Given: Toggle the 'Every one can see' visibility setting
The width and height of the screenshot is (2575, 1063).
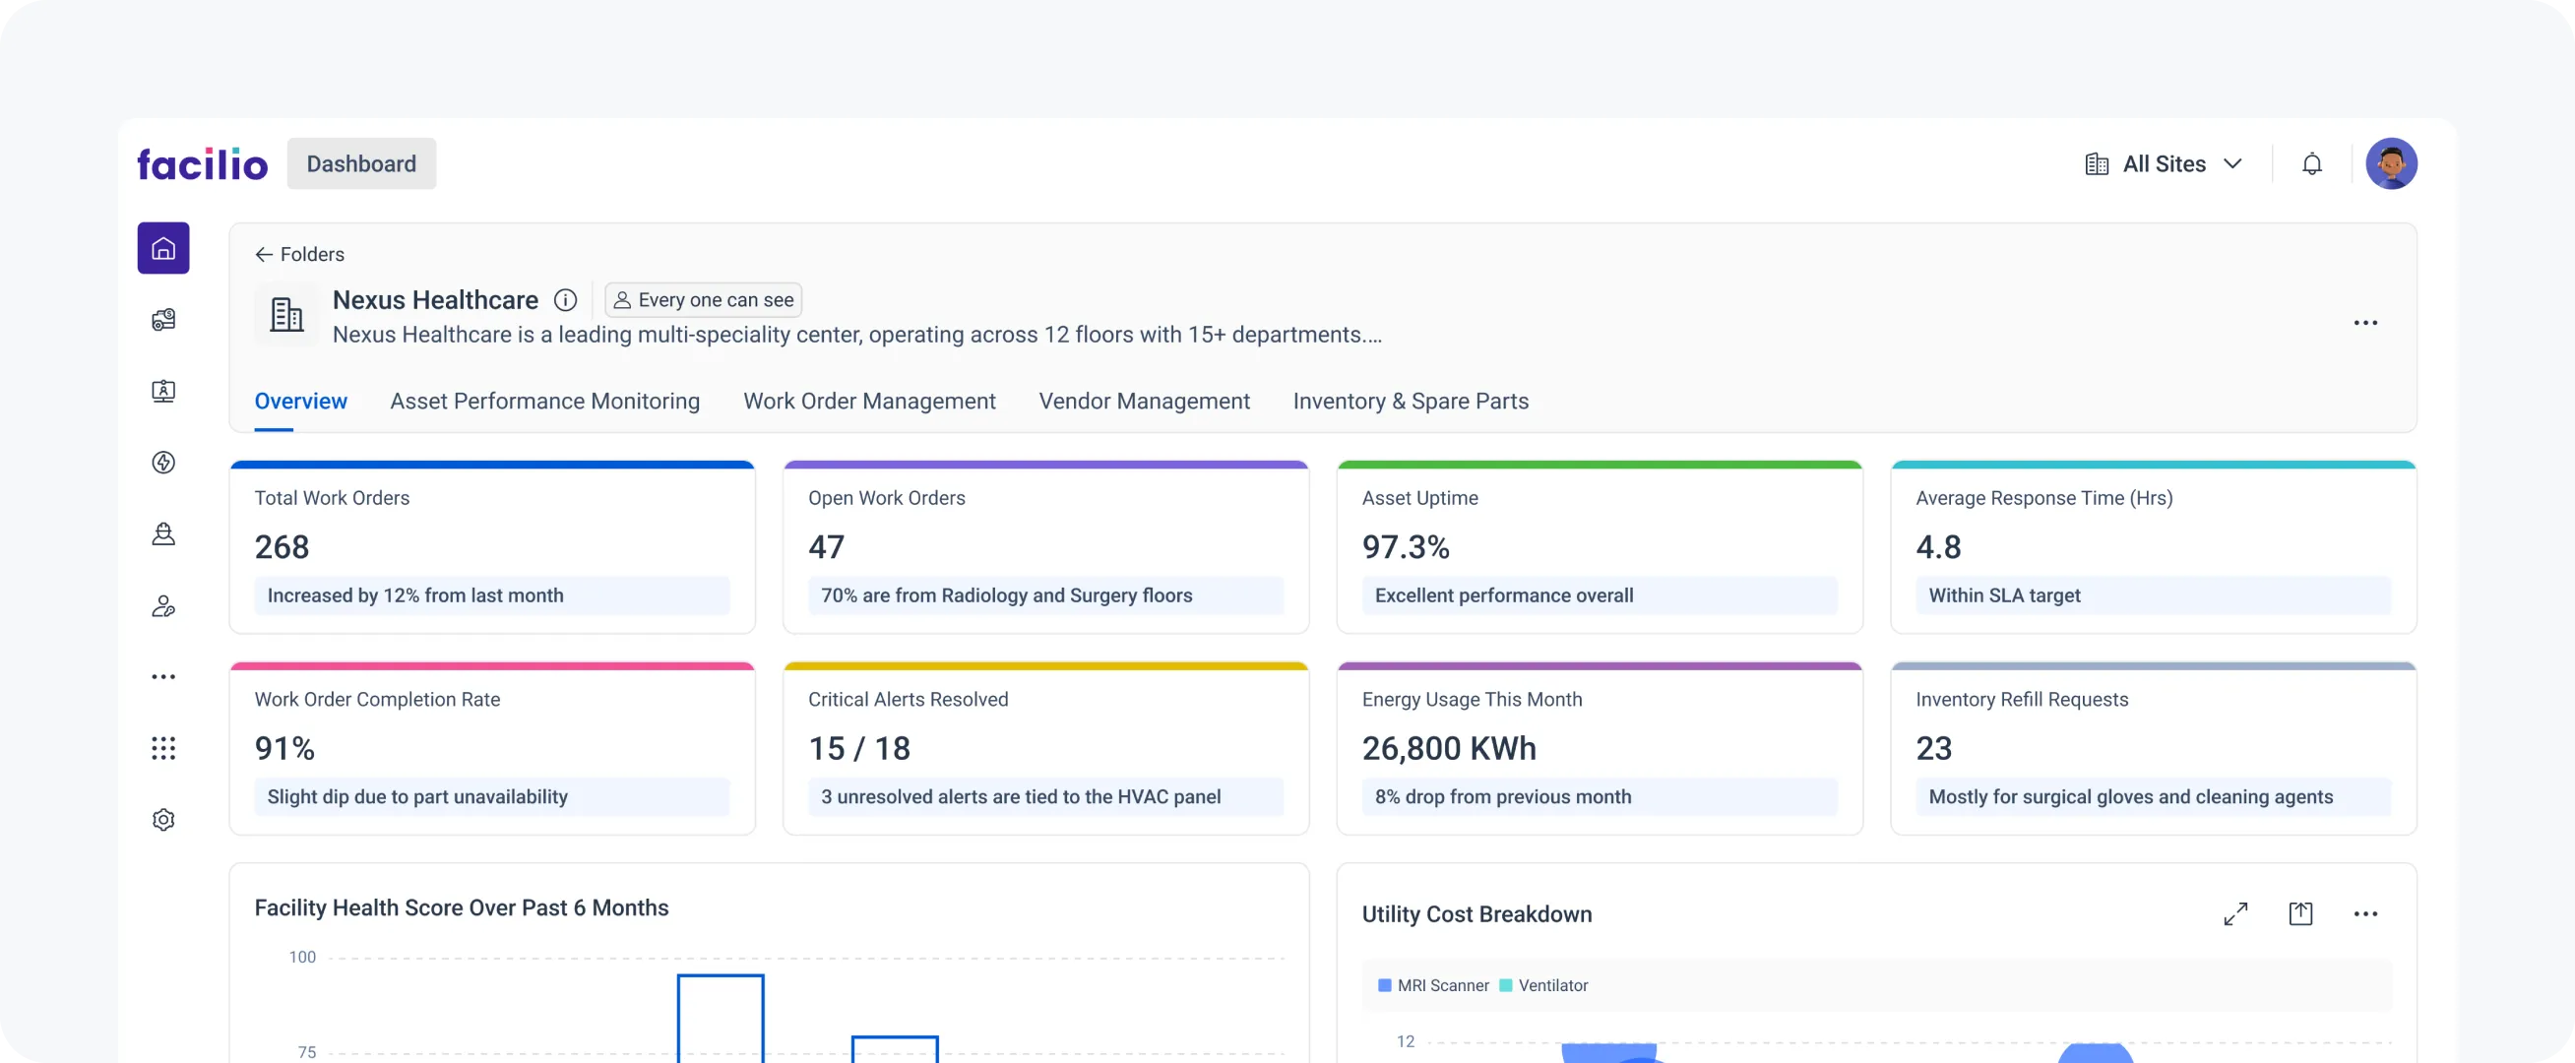Looking at the screenshot, I should (x=703, y=299).
